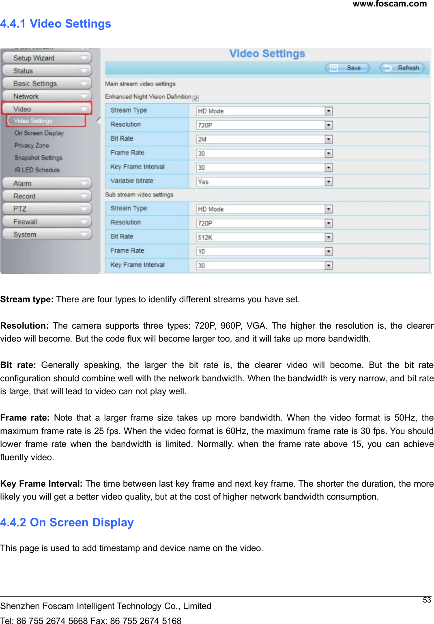Open the Alarm configuration section
This screenshot has height=624, width=434.
[47, 183]
